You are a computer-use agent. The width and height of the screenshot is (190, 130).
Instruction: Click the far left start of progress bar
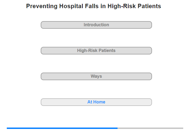tap(8, 128)
